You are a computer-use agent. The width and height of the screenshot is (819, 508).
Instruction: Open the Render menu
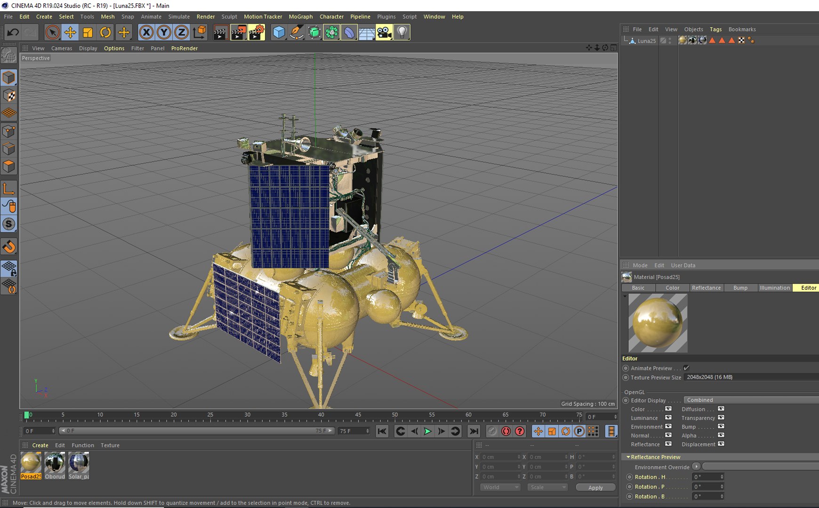(206, 16)
